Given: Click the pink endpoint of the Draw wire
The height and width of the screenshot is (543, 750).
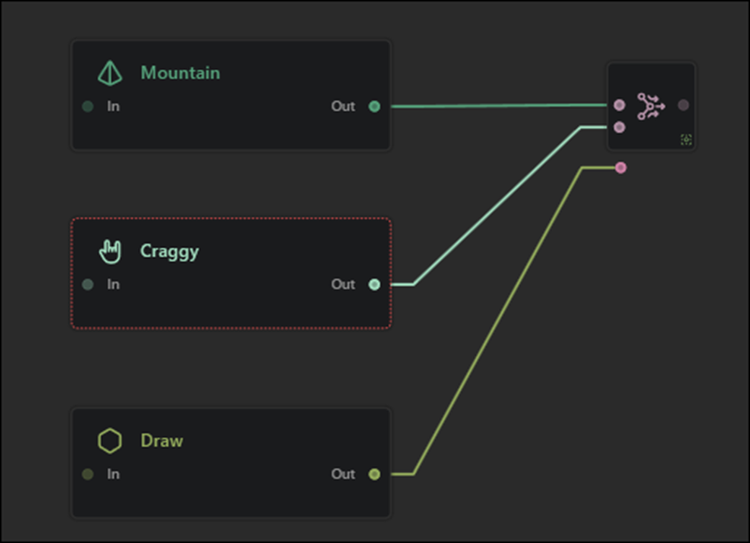Looking at the screenshot, I should pyautogui.click(x=621, y=167).
